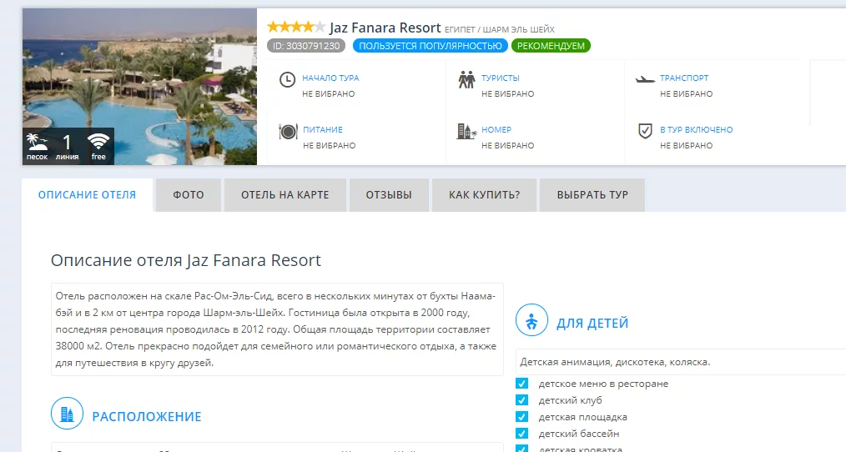846x452 pixels.
Task: Click the Расположение section heading
Action: [147, 416]
